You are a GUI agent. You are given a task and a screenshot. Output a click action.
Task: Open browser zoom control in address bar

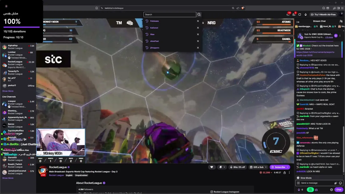point(233,8)
